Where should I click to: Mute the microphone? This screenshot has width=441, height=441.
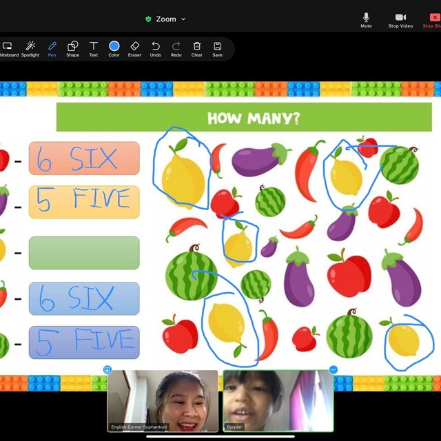366,19
